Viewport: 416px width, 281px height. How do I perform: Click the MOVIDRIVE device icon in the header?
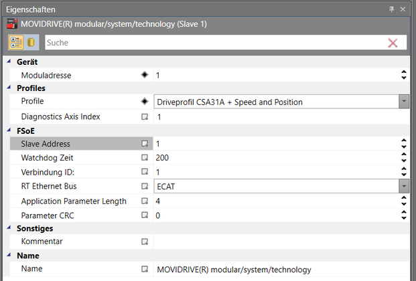pyautogui.click(x=11, y=24)
